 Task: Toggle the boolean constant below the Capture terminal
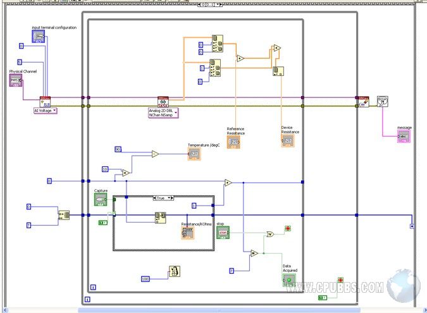pyautogui.click(x=103, y=223)
